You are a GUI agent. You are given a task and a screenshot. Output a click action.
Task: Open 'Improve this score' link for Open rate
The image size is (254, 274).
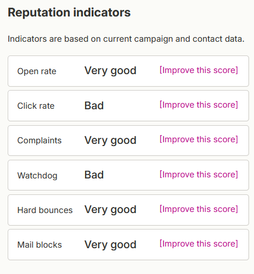pos(199,70)
